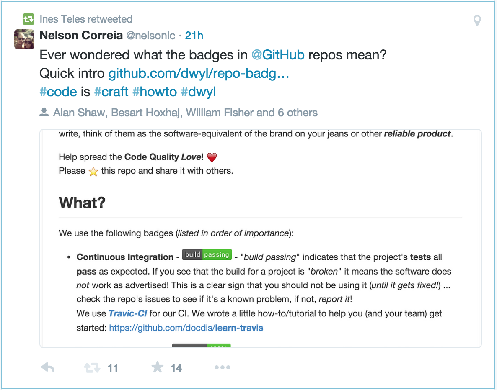Click the #dwyl hashtag
The height and width of the screenshot is (390, 497).
point(198,92)
